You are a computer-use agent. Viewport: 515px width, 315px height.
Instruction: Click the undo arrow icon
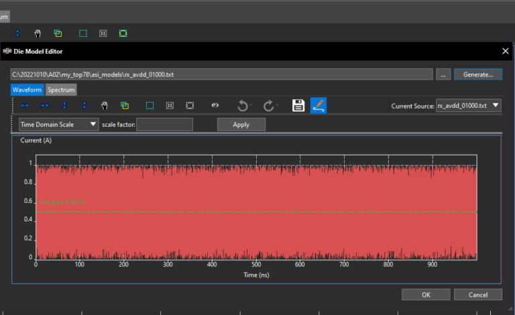[243, 105]
